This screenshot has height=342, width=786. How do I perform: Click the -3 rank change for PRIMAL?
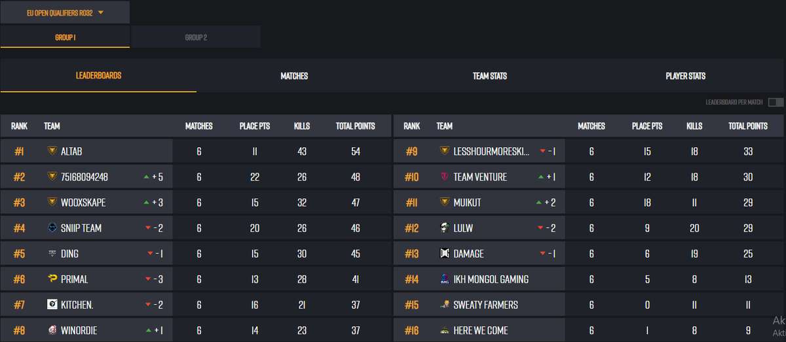(155, 279)
